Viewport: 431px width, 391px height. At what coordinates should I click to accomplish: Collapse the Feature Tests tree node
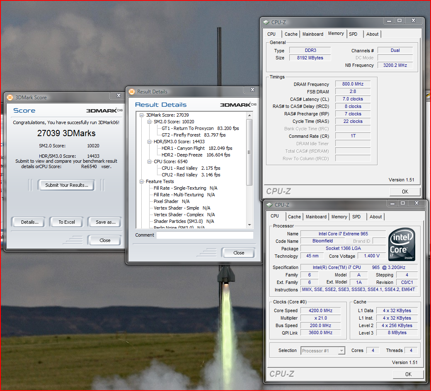(x=142, y=181)
